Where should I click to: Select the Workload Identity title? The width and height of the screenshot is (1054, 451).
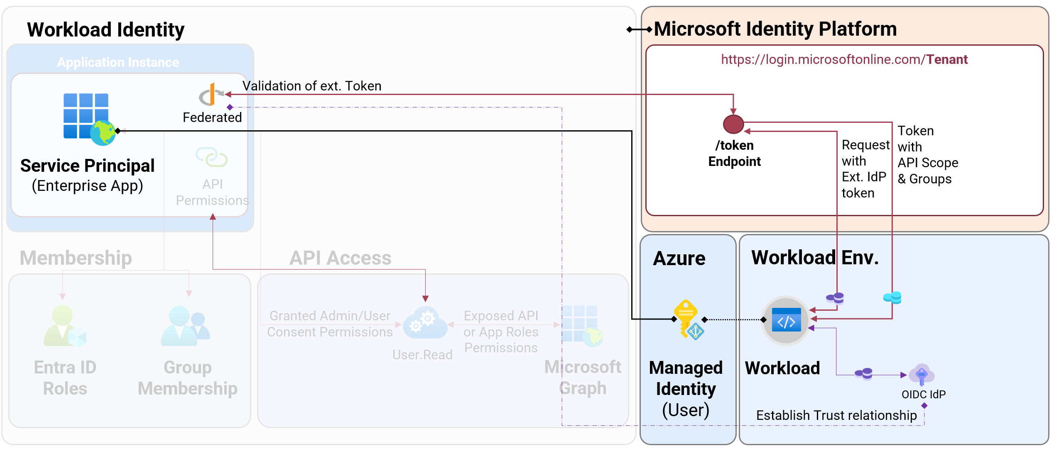tap(105, 30)
